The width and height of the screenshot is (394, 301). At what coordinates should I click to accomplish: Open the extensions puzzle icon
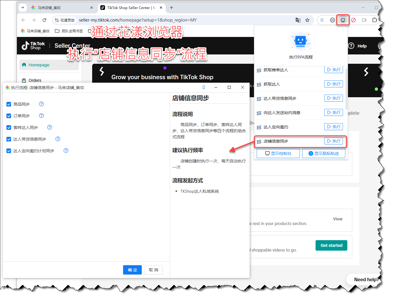coord(374,20)
